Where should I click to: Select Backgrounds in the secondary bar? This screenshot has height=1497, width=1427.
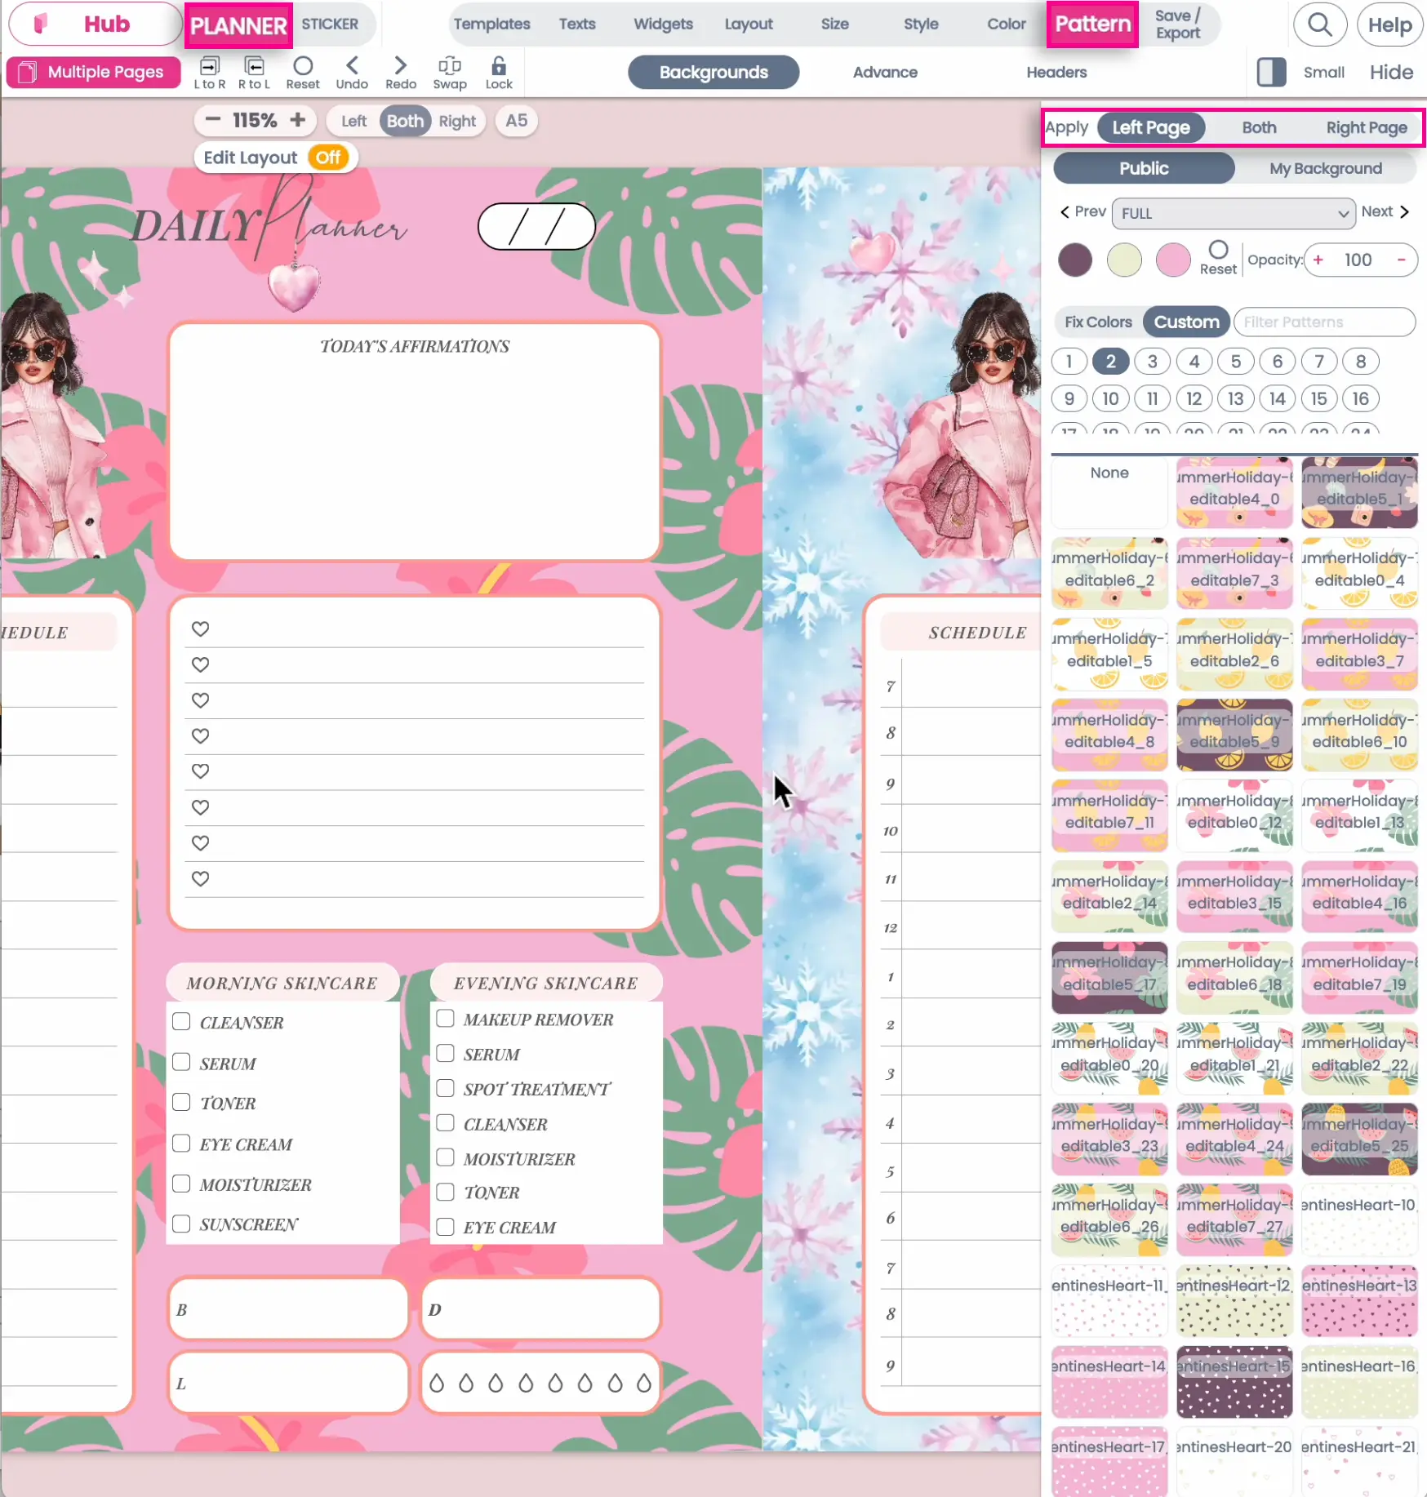pos(712,72)
